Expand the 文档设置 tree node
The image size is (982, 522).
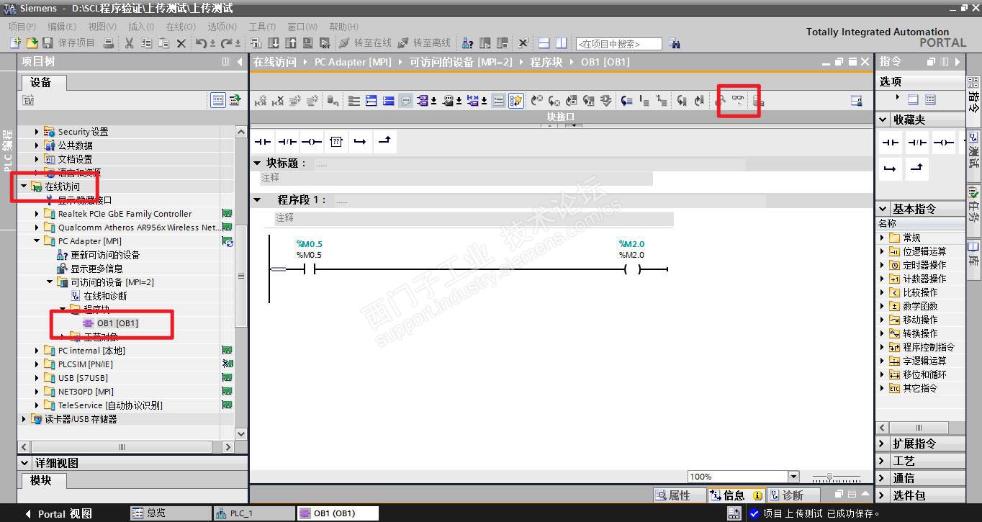[37, 159]
